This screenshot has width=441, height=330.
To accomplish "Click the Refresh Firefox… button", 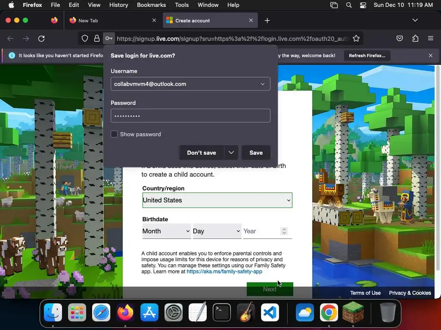I will tap(367, 55).
